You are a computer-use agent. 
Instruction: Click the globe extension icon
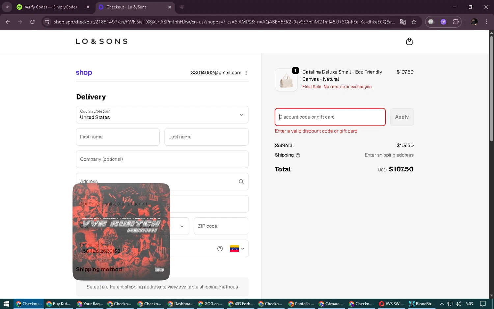click(x=431, y=22)
